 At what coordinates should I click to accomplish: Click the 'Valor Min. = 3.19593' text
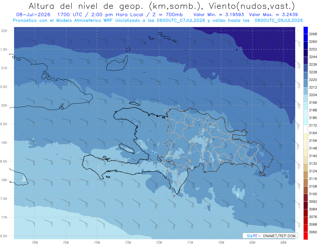click(x=219, y=15)
